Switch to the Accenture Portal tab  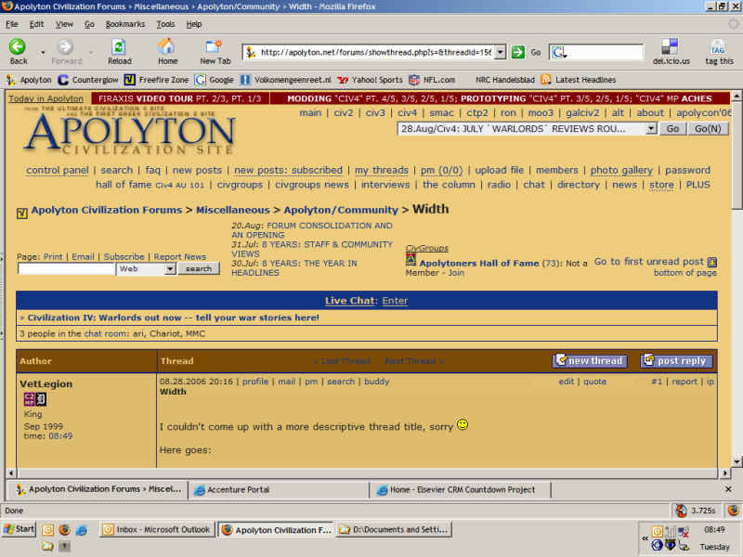pyautogui.click(x=278, y=489)
